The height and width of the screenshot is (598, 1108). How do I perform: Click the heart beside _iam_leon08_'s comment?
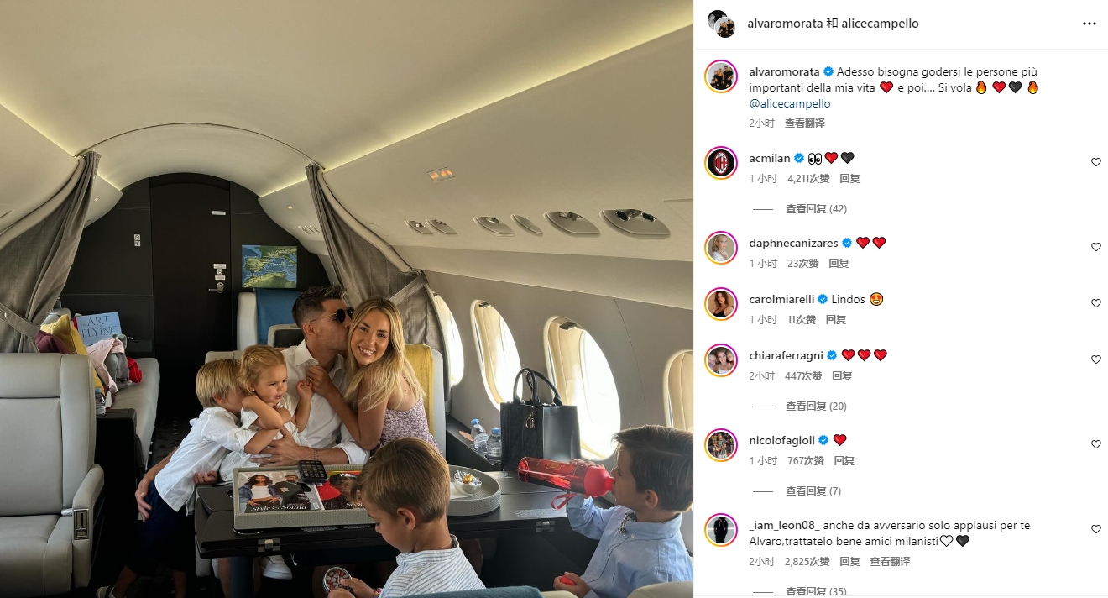click(x=1095, y=529)
